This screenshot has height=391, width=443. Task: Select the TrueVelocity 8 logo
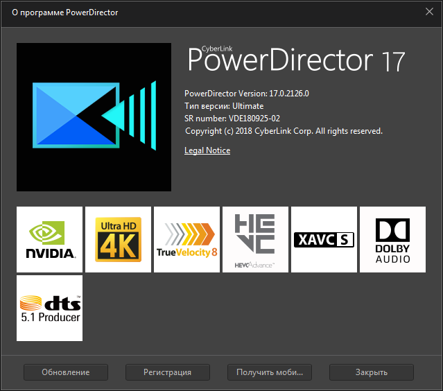[x=186, y=239]
